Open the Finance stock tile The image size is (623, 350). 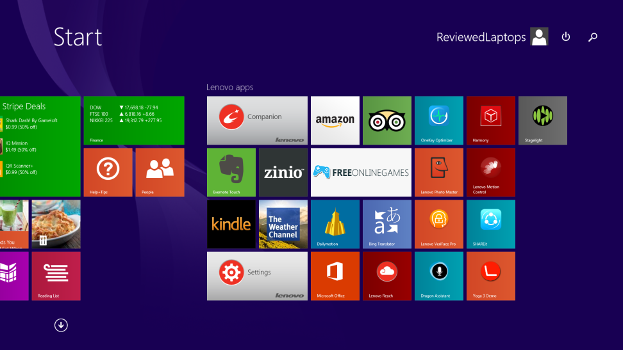[x=134, y=121]
